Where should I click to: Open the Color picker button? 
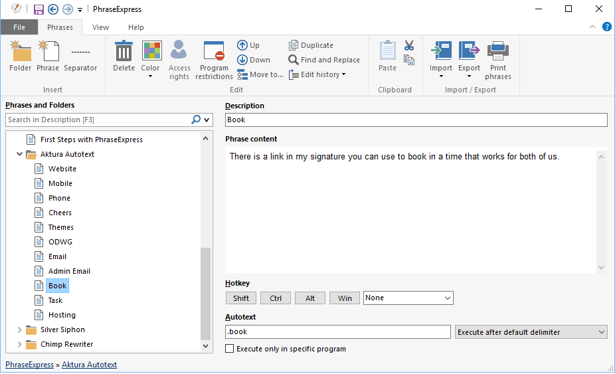tap(151, 51)
